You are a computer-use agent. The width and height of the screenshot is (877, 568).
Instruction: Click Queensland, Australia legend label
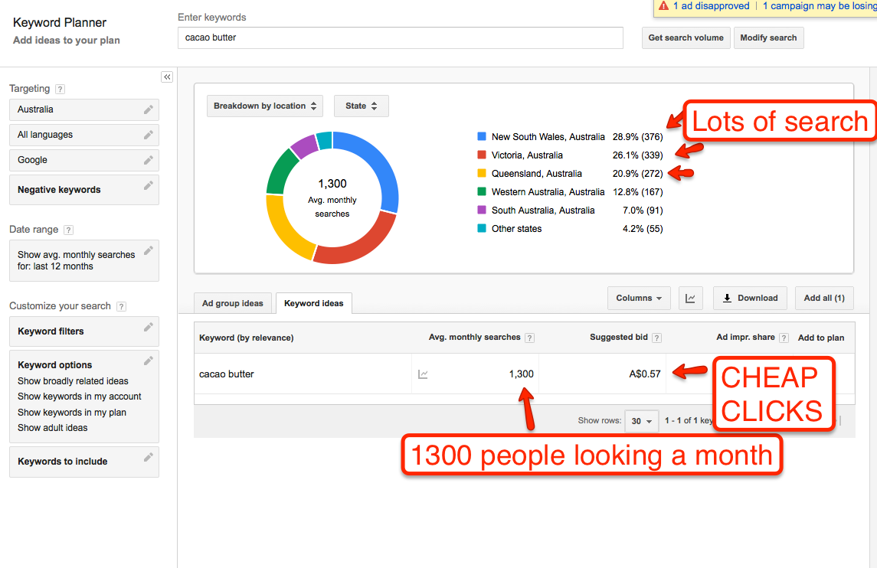point(536,174)
